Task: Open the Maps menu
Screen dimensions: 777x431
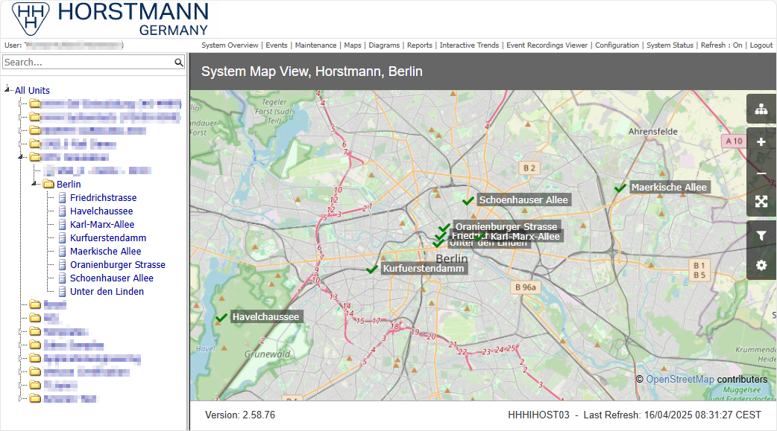Action: coord(353,45)
